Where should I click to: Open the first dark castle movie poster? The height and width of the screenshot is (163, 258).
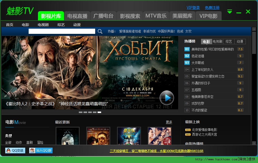coord(68,136)
